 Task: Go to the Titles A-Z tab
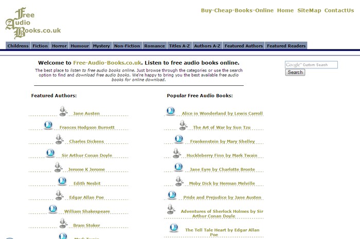[179, 46]
